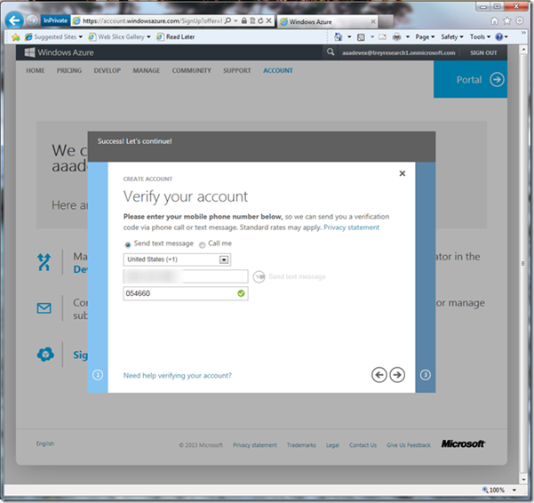Close the Windows Azure browser tab

point(373,21)
